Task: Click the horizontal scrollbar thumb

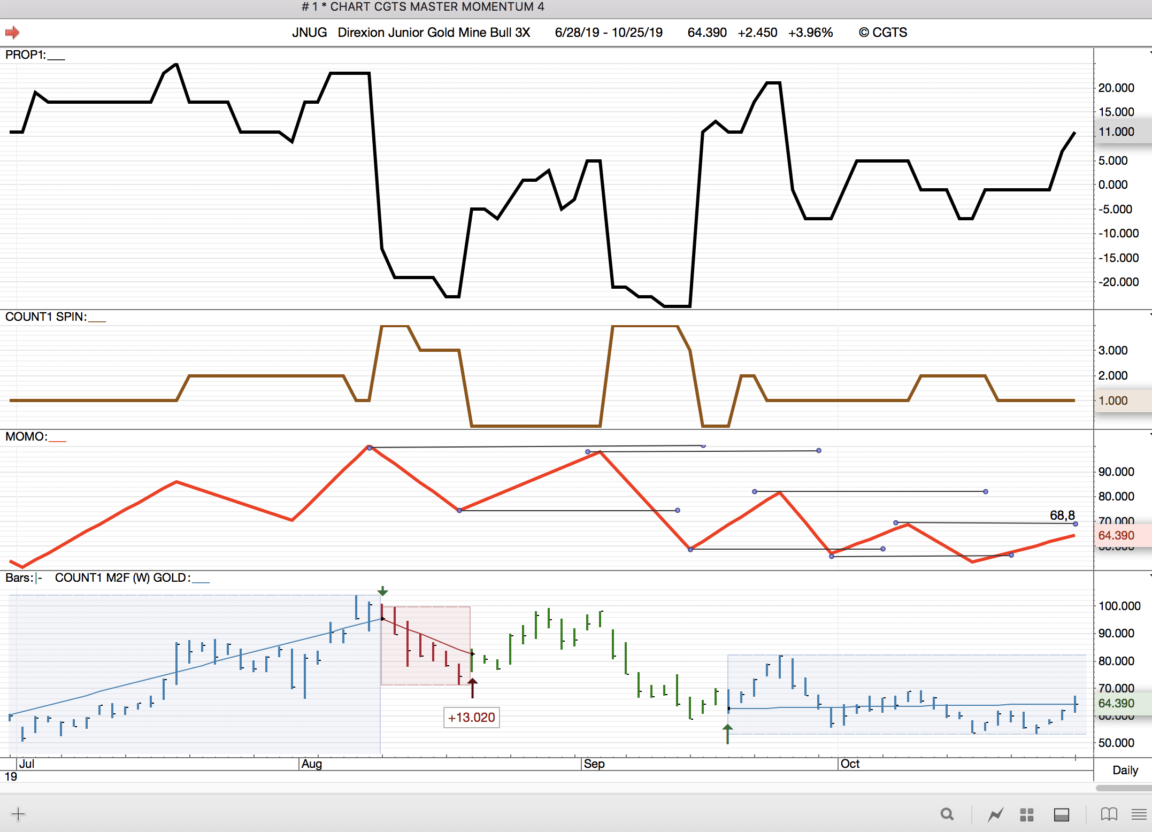Action: [1123, 788]
